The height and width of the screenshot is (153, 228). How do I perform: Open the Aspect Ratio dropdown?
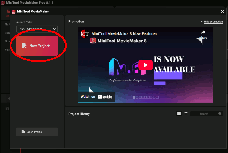37,29
